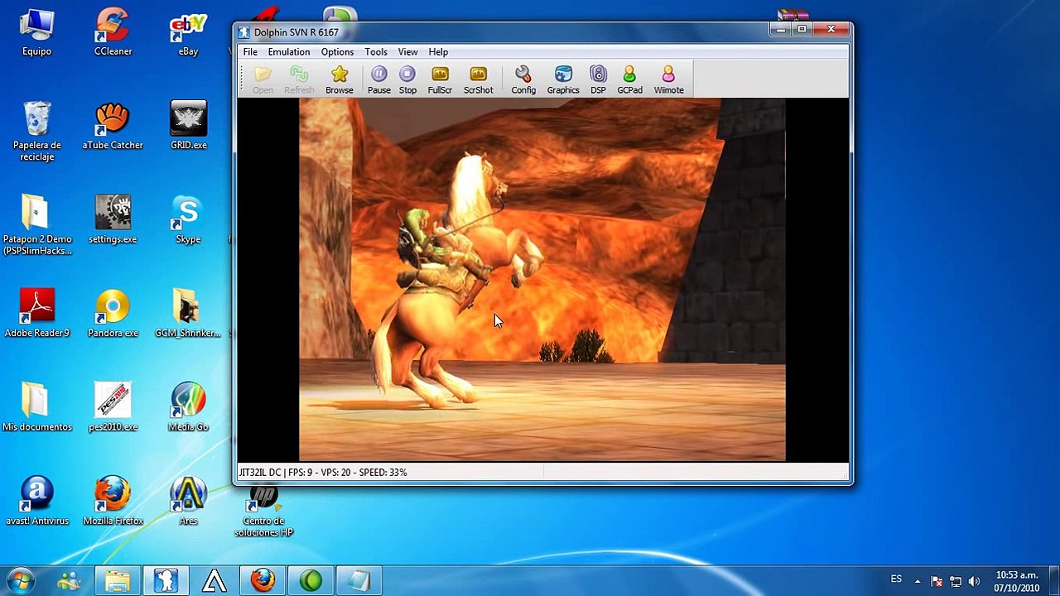
Task: Click the green round taskbar icon
Action: click(311, 581)
